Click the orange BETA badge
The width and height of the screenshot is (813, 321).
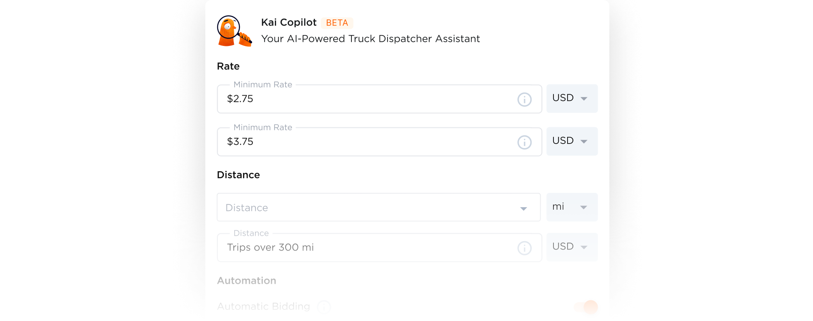[x=337, y=23]
